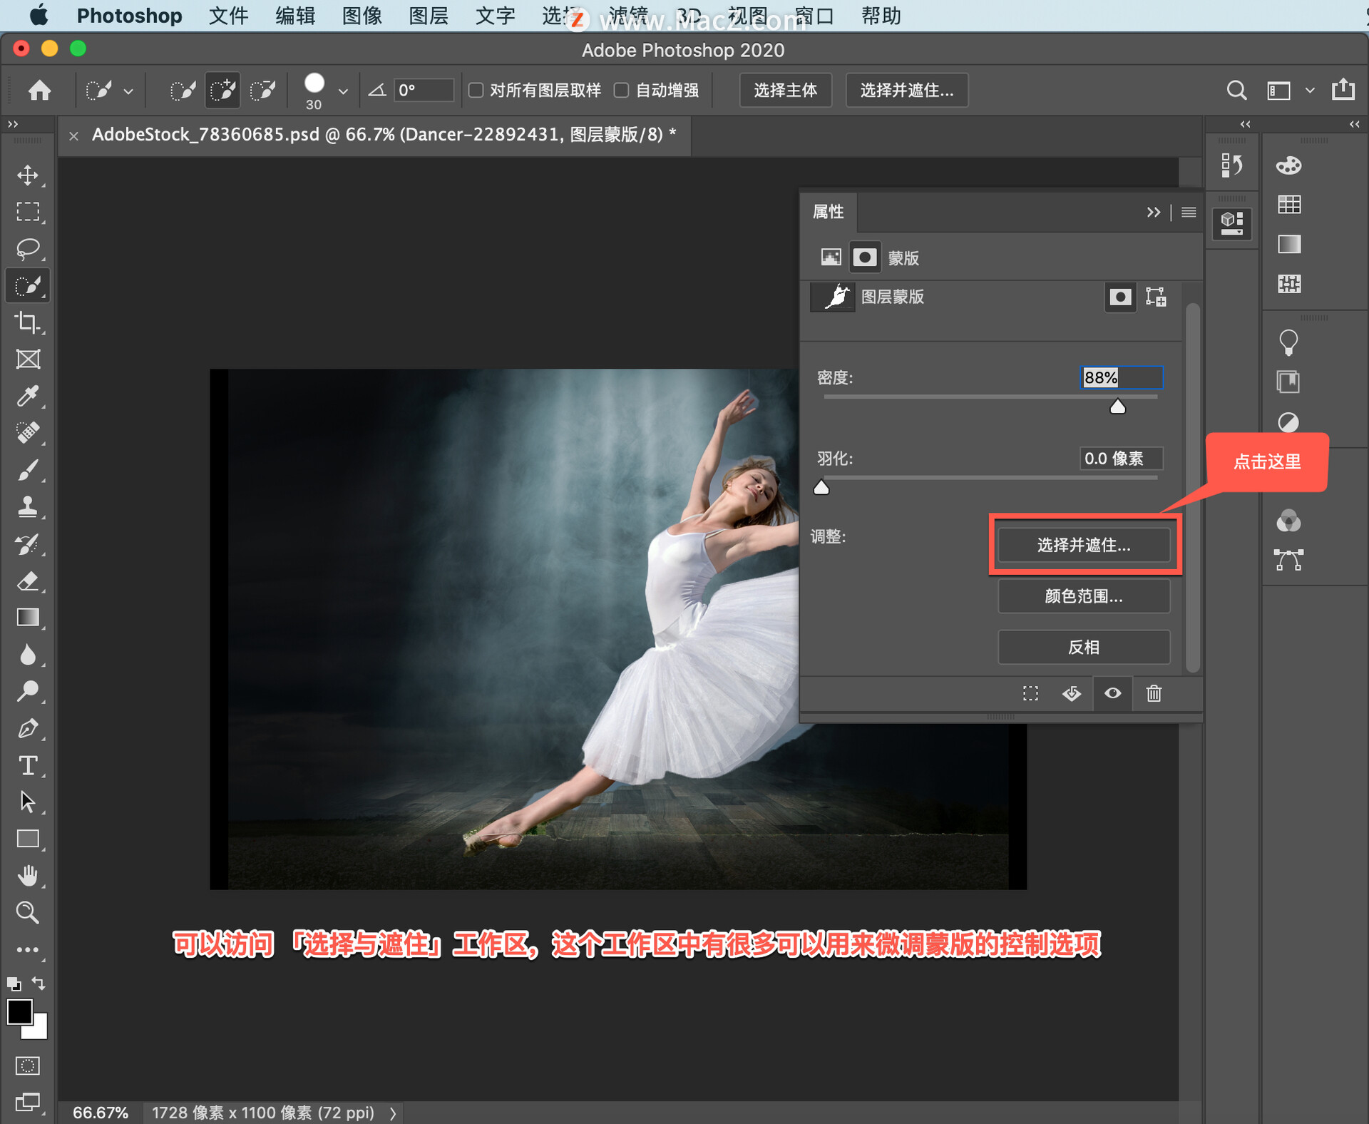Click 颜色范围 to open Color Range dialog

coord(1082,596)
